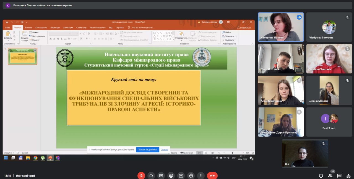Toggle underline Ч formatting
The width and height of the screenshot is (354, 179).
(58, 39)
